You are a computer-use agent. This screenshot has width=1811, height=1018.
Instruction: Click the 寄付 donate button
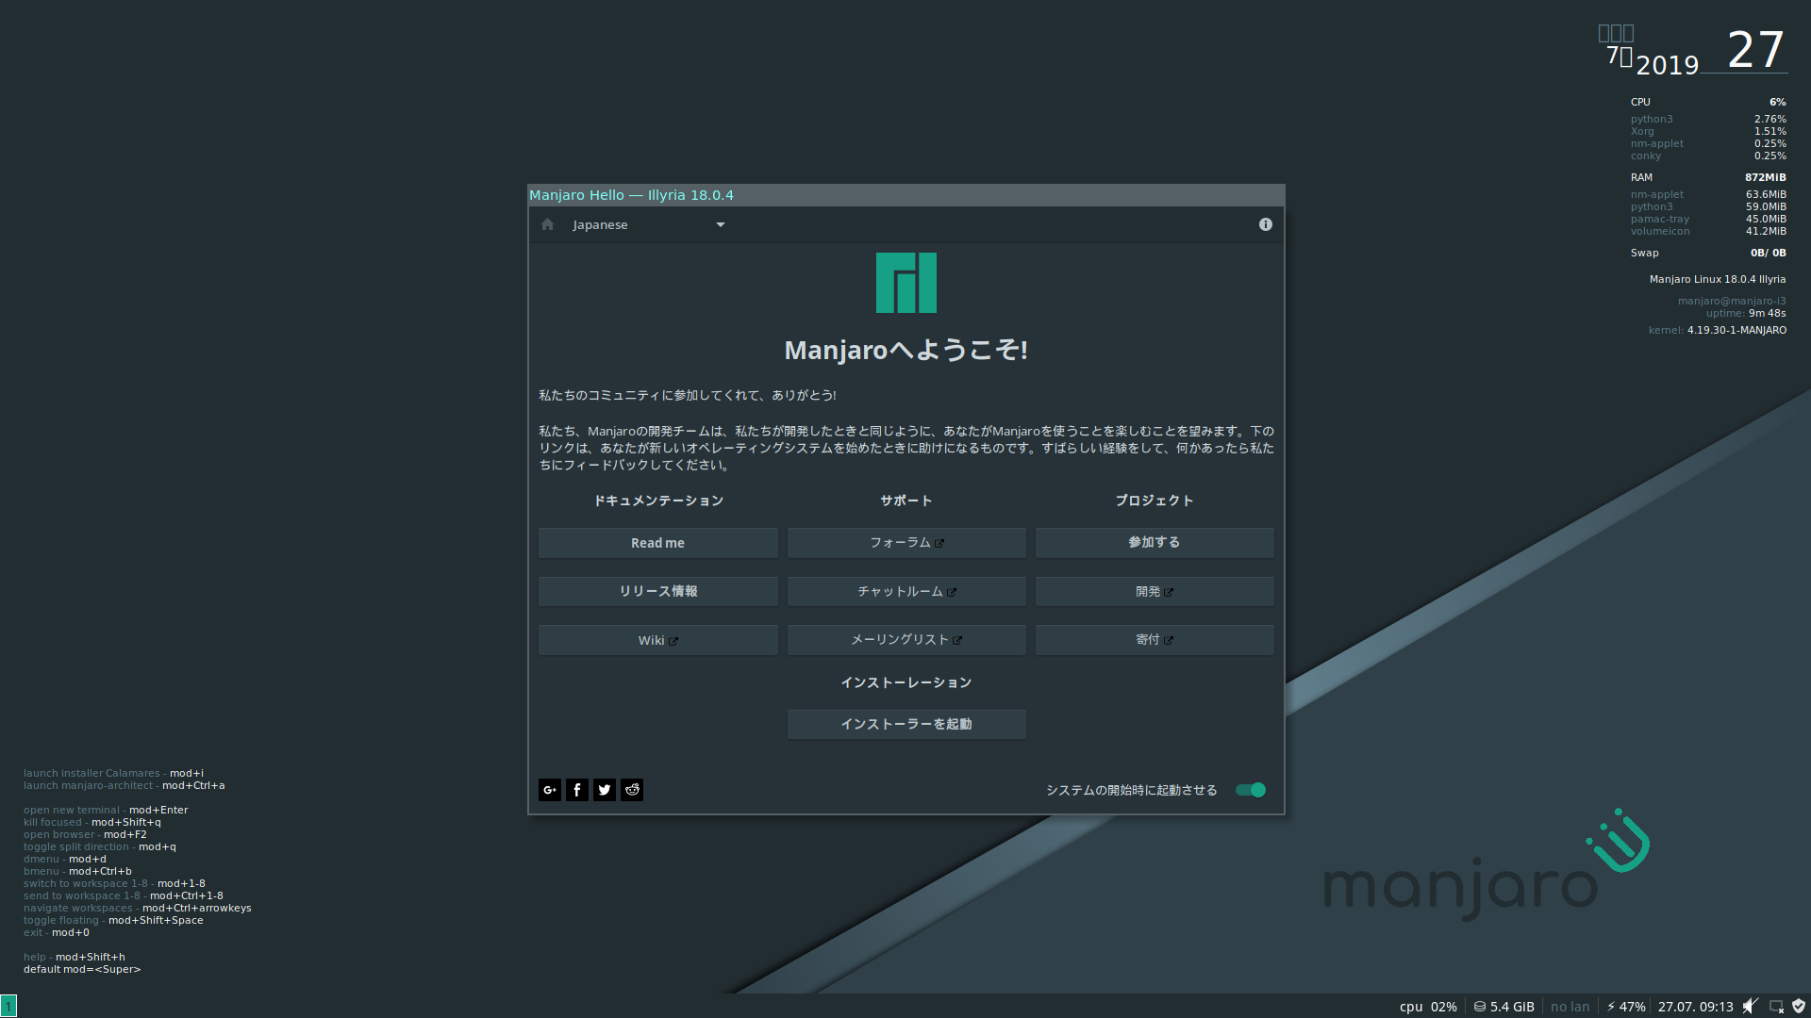pyautogui.click(x=1154, y=640)
